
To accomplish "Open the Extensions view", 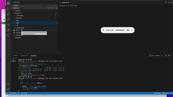I will (x=8, y=14).
